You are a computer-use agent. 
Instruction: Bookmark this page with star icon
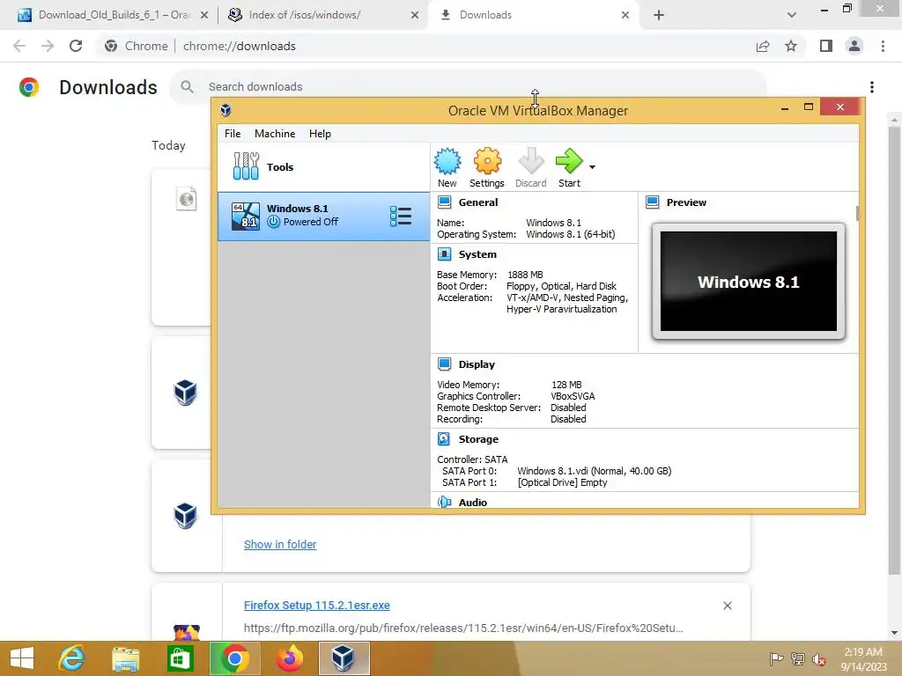[791, 46]
